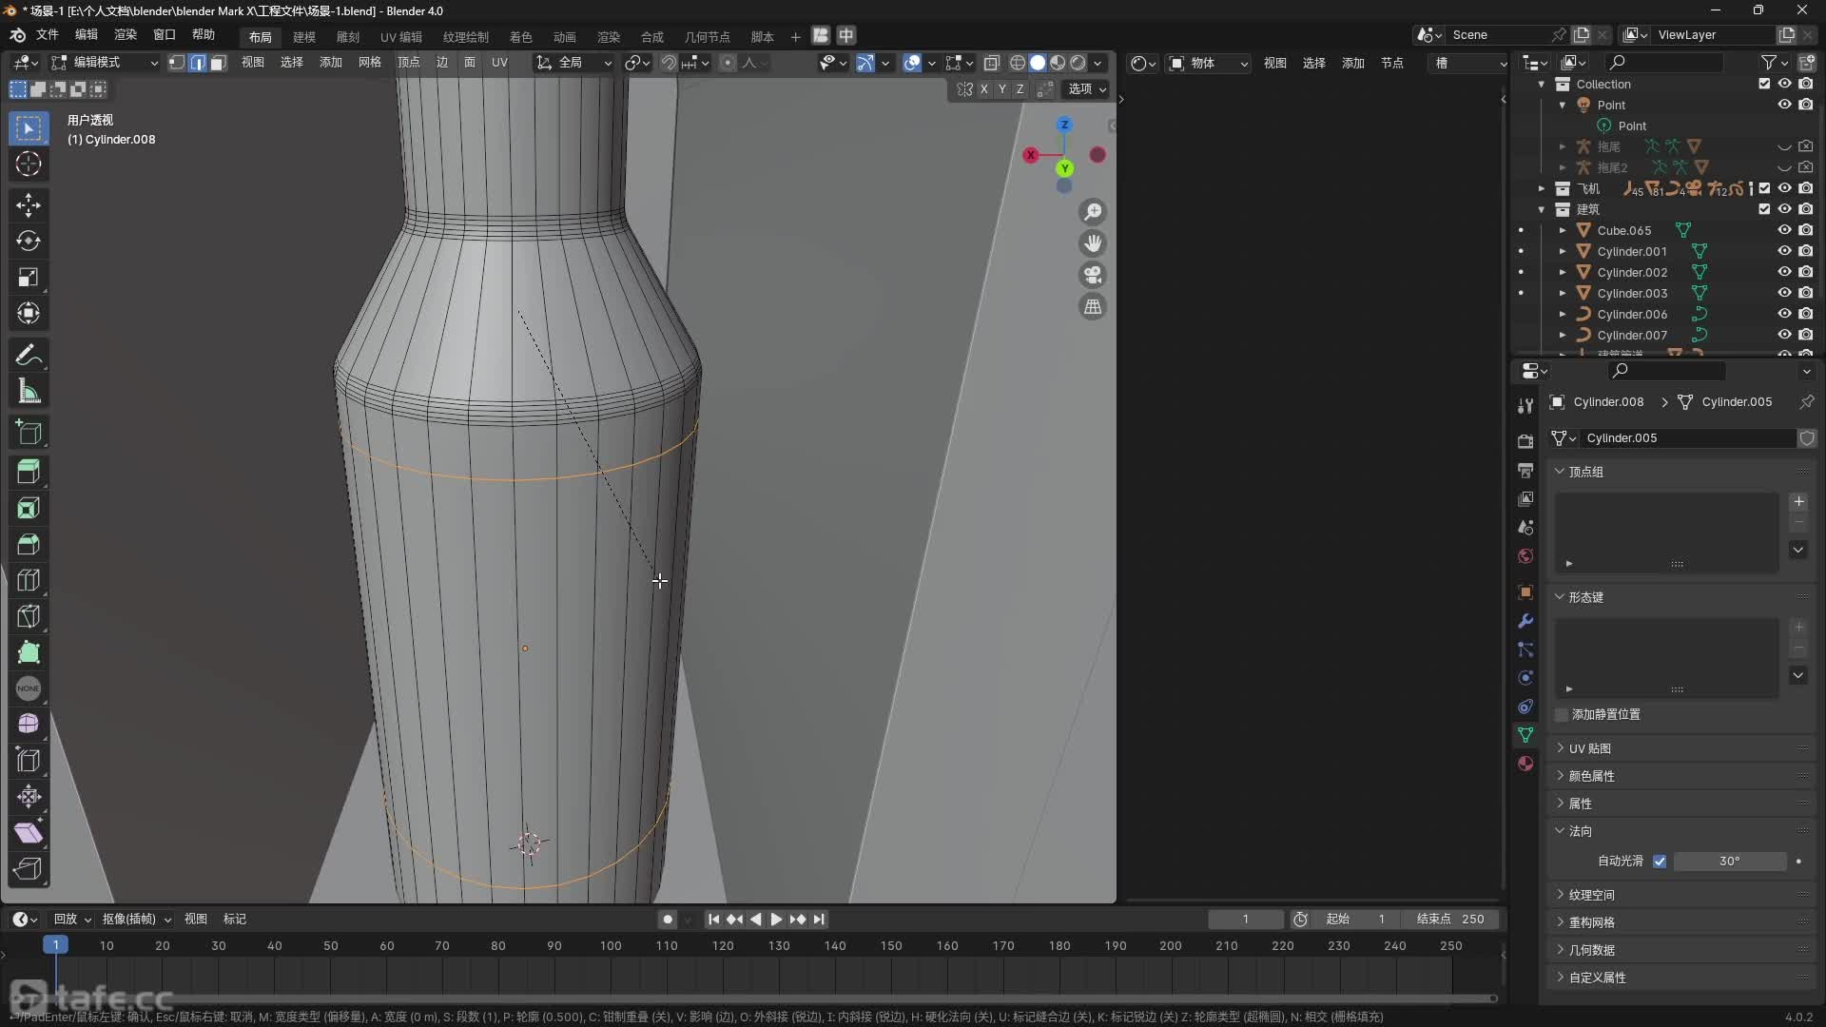1826x1027 pixels.
Task: Open Render properties tab
Action: [x=1525, y=441]
